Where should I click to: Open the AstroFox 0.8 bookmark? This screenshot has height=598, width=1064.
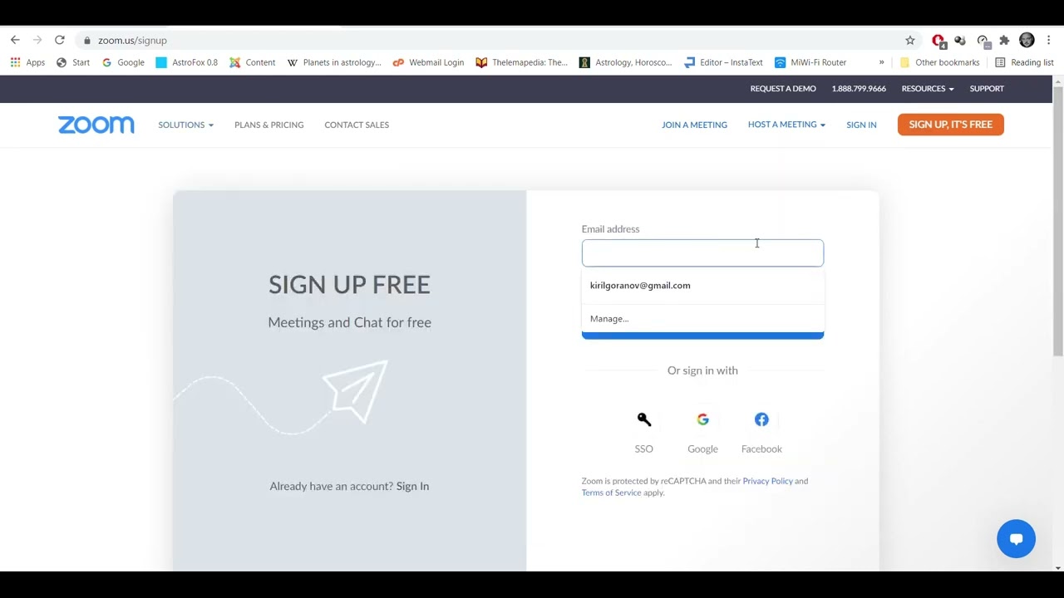click(x=187, y=62)
